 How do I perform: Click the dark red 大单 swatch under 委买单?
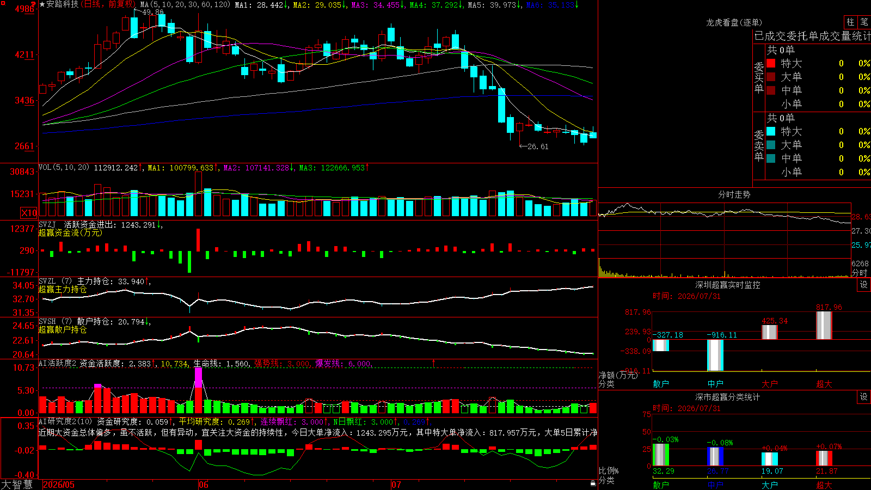point(771,77)
